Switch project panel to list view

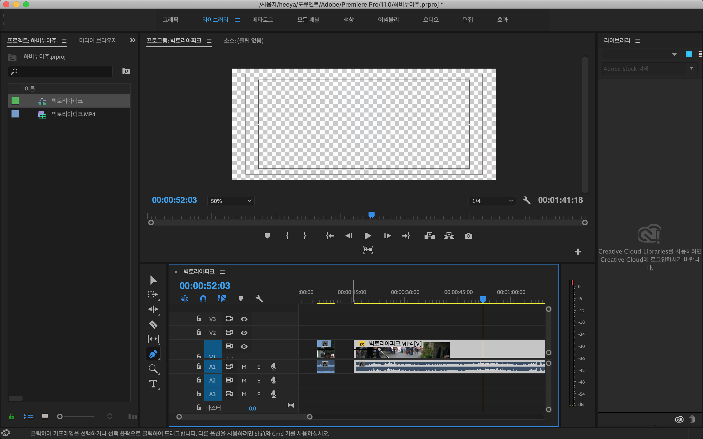[29, 417]
